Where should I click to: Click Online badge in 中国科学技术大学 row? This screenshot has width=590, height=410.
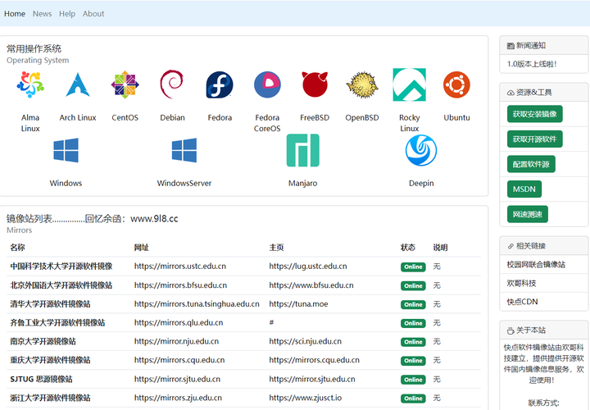point(413,267)
